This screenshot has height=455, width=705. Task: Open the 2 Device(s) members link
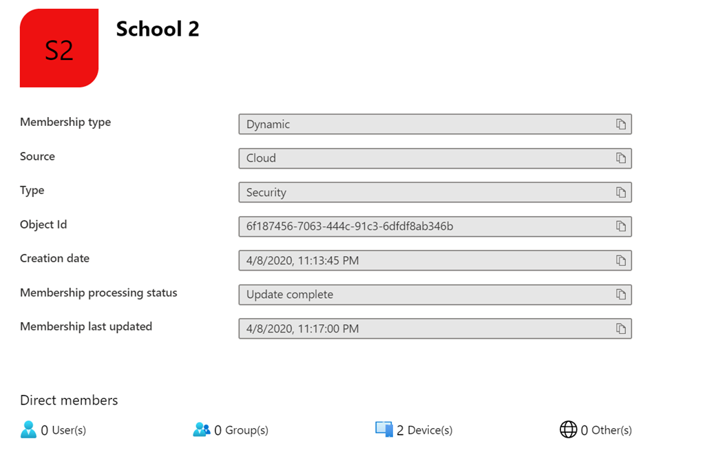(424, 430)
